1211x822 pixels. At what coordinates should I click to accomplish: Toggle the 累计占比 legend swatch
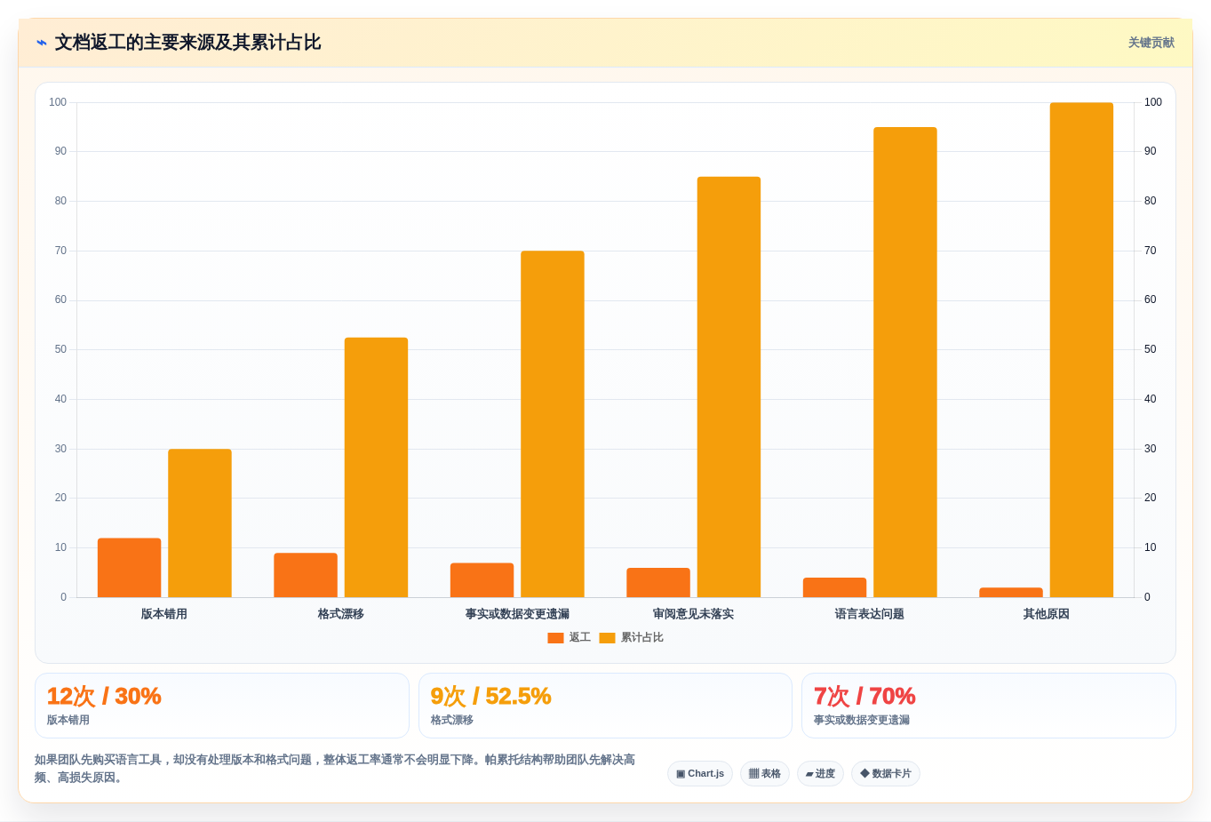pyautogui.click(x=607, y=638)
